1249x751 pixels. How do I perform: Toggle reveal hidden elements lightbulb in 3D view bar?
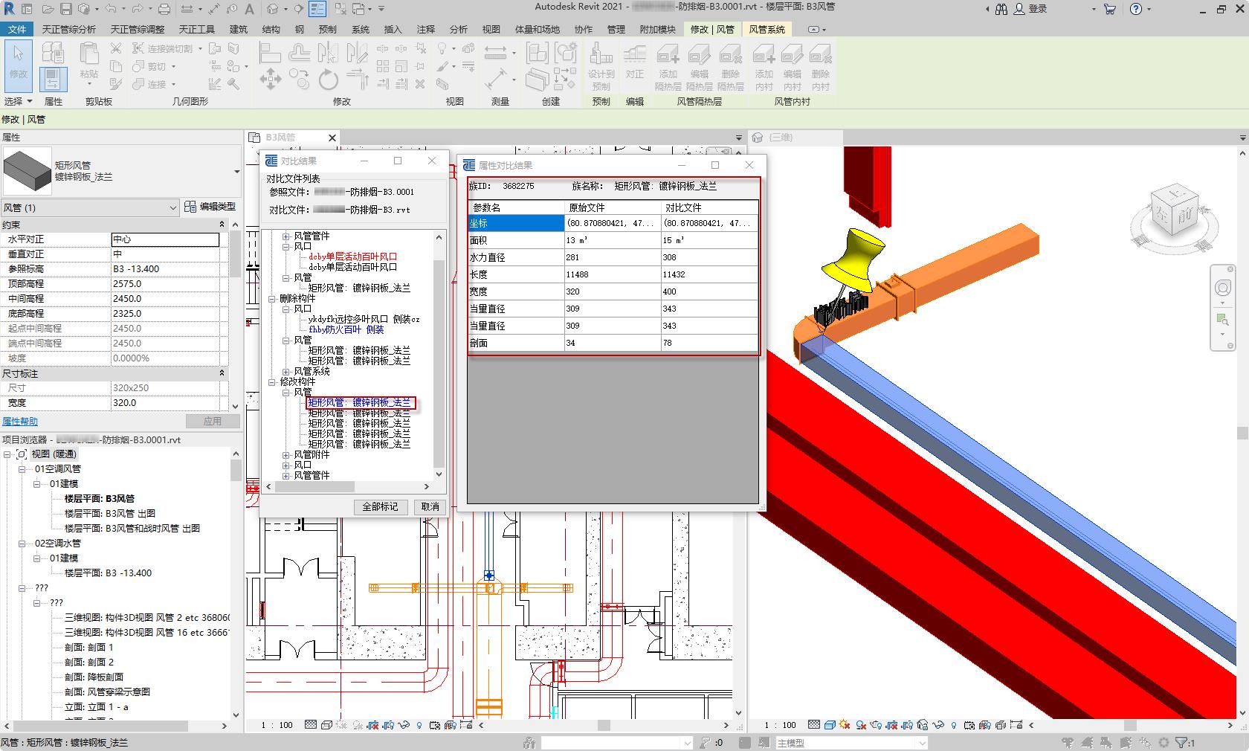(955, 725)
